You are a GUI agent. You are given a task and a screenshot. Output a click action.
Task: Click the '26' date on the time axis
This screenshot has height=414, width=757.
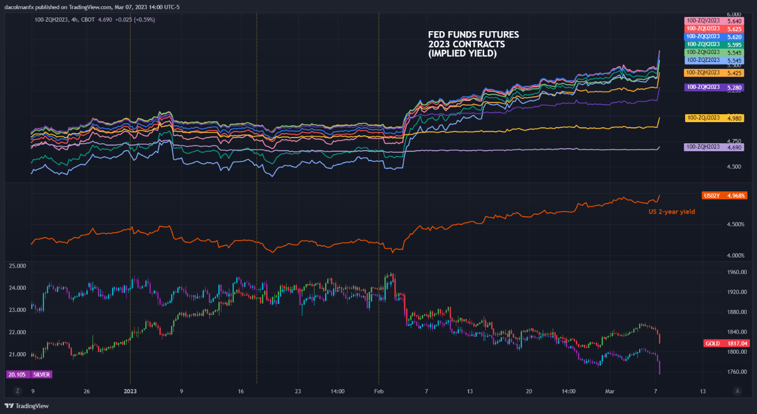[87, 391]
